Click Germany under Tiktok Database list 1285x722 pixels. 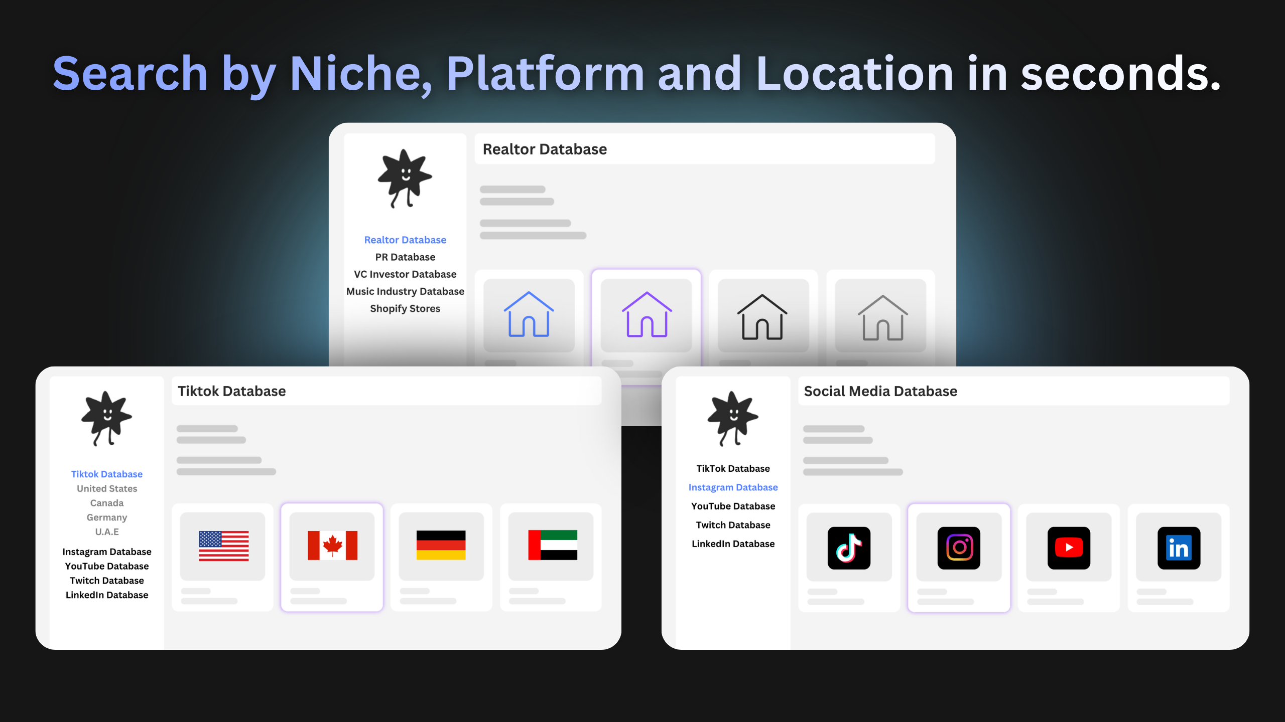coord(107,517)
